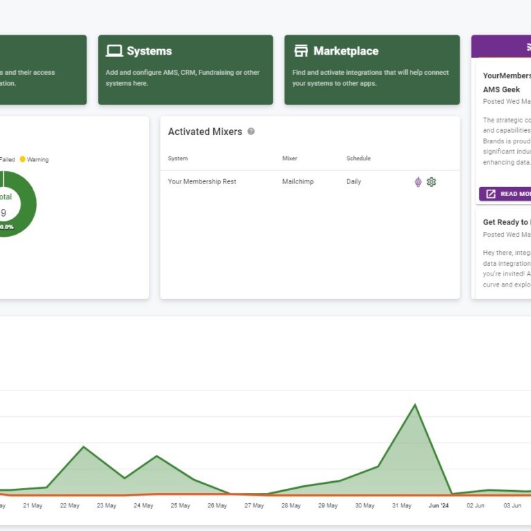
Task: Click the purple mixer icon for Mailchimp
Action: click(418, 182)
